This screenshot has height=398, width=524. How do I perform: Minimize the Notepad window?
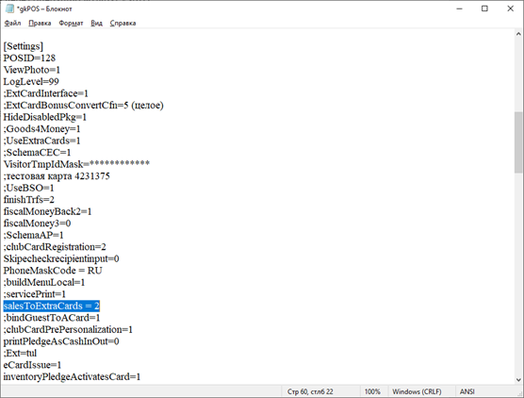pos(460,8)
